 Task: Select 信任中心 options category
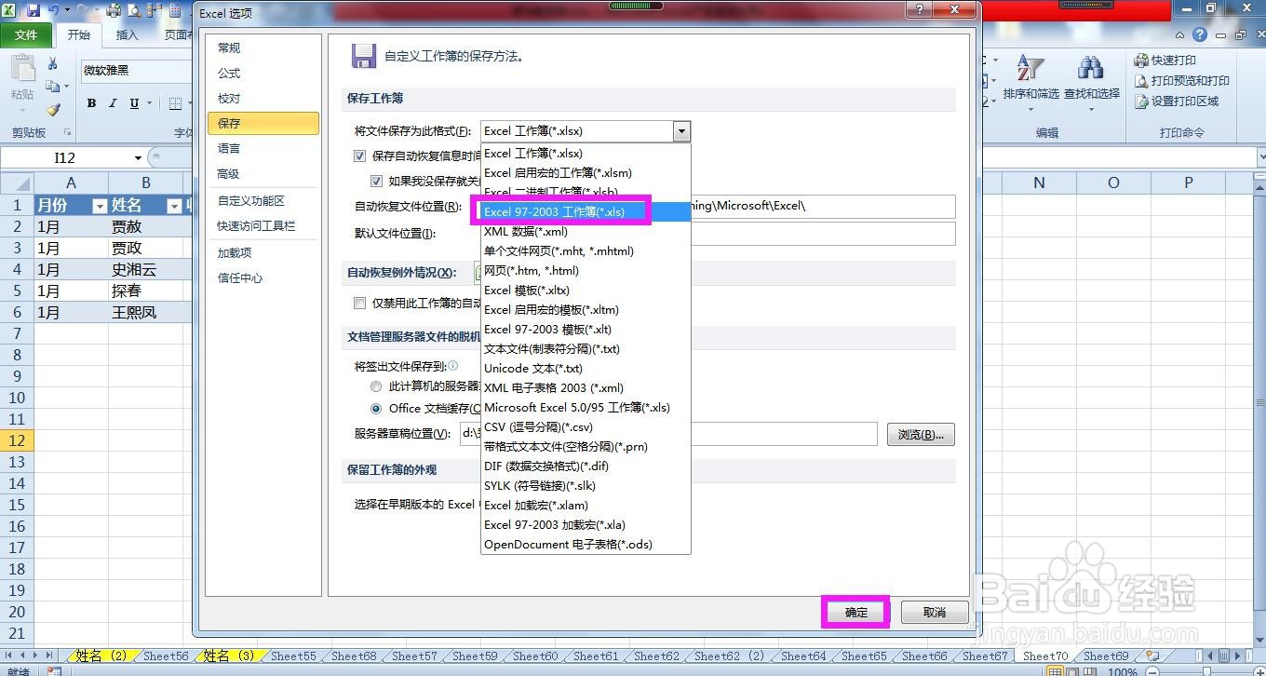(263, 277)
